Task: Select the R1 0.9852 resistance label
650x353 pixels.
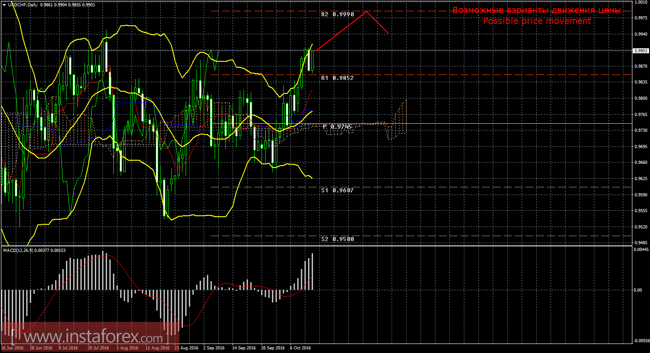Action: point(337,78)
